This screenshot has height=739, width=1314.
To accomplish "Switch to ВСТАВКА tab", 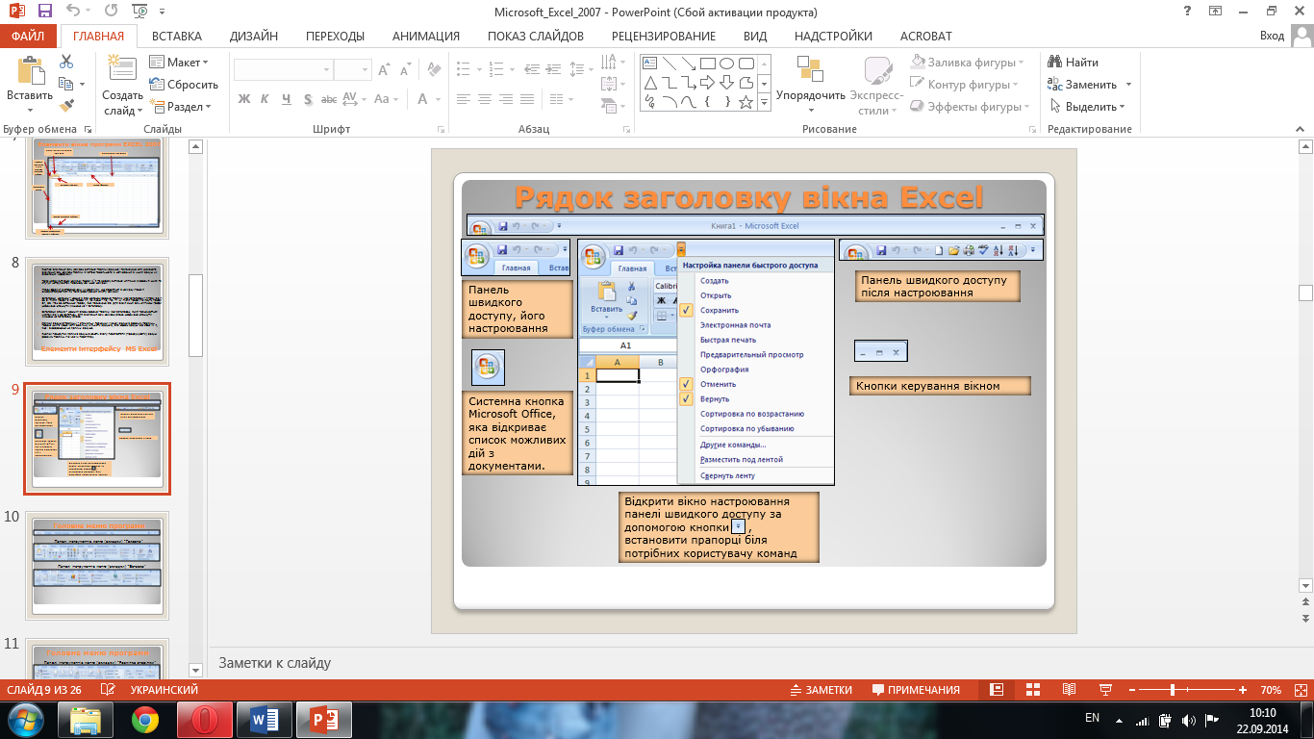I will 177,36.
